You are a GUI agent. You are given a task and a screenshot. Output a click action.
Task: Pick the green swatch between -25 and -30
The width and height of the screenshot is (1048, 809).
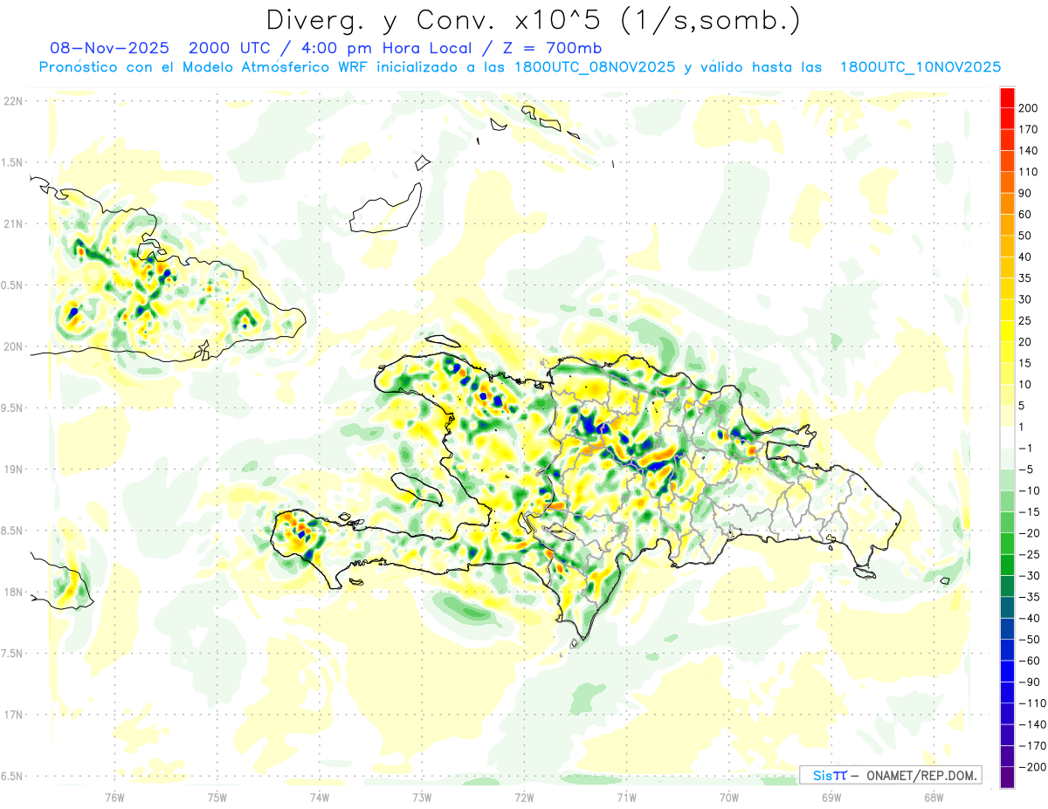(1007, 565)
